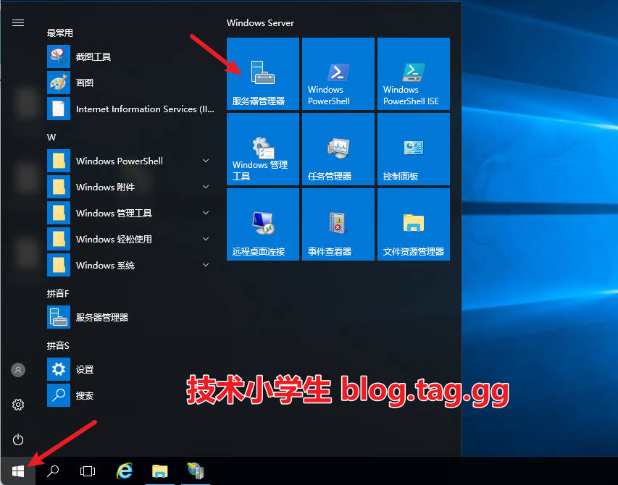Click the hamburger menu at top left
Screen dimensions: 618x485
(x=18, y=22)
